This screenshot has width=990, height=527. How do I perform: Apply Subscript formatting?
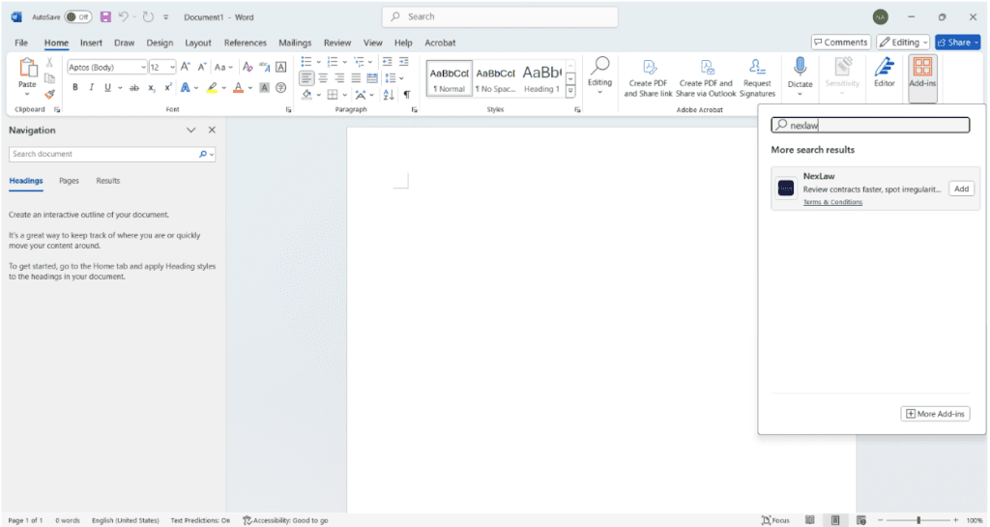coord(152,88)
